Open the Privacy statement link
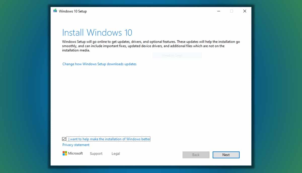This screenshot has width=302, height=173. tap(76, 145)
